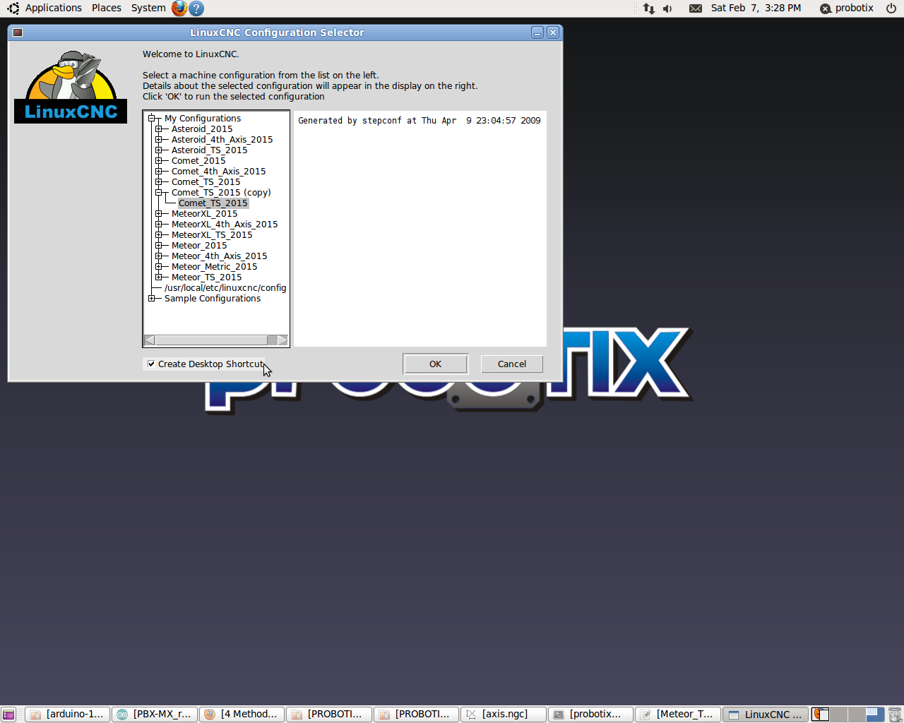Collapse the My Configurations tree node
Viewport: 904px width, 723px height.
(152, 119)
